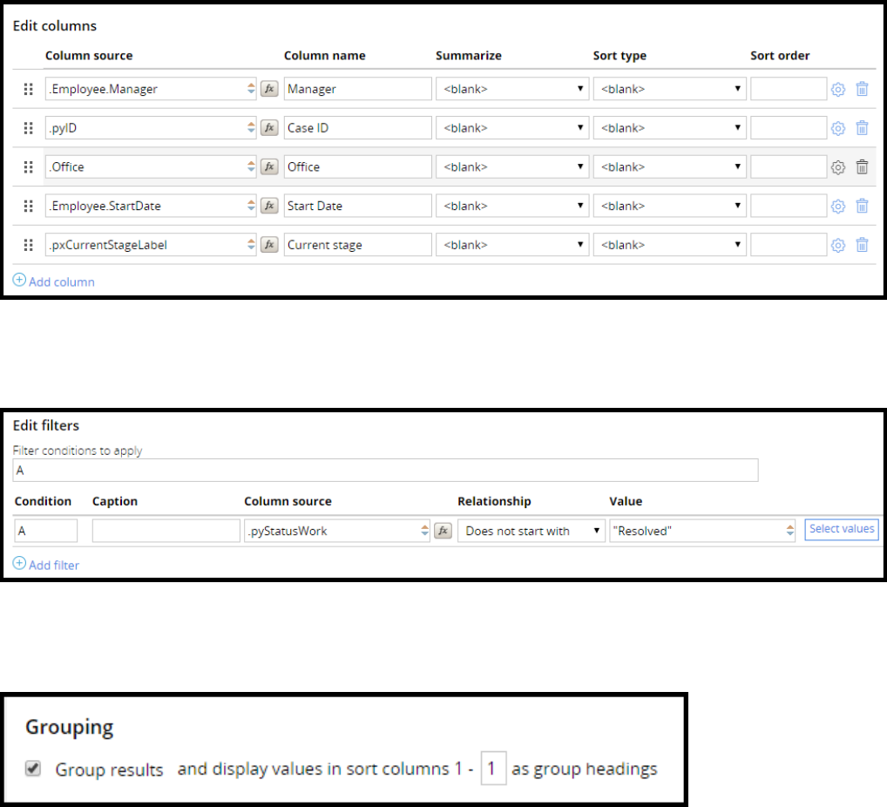Open Summarize dropdown for Current stage column
The height and width of the screenshot is (807, 887).
(512, 246)
